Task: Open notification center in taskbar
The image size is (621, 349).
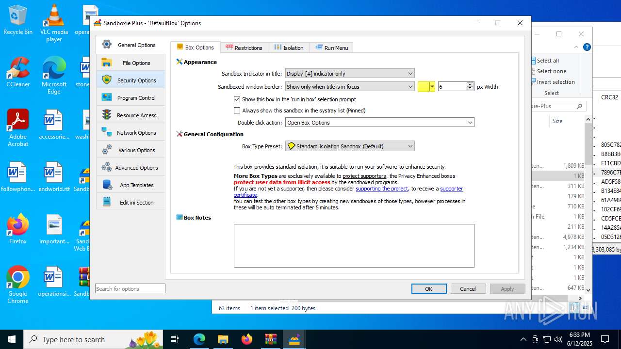Action: point(605,339)
